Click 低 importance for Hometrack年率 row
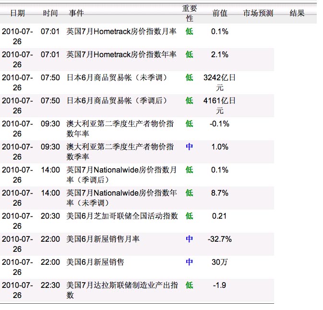Screen dimensions: 323x310 [189, 55]
